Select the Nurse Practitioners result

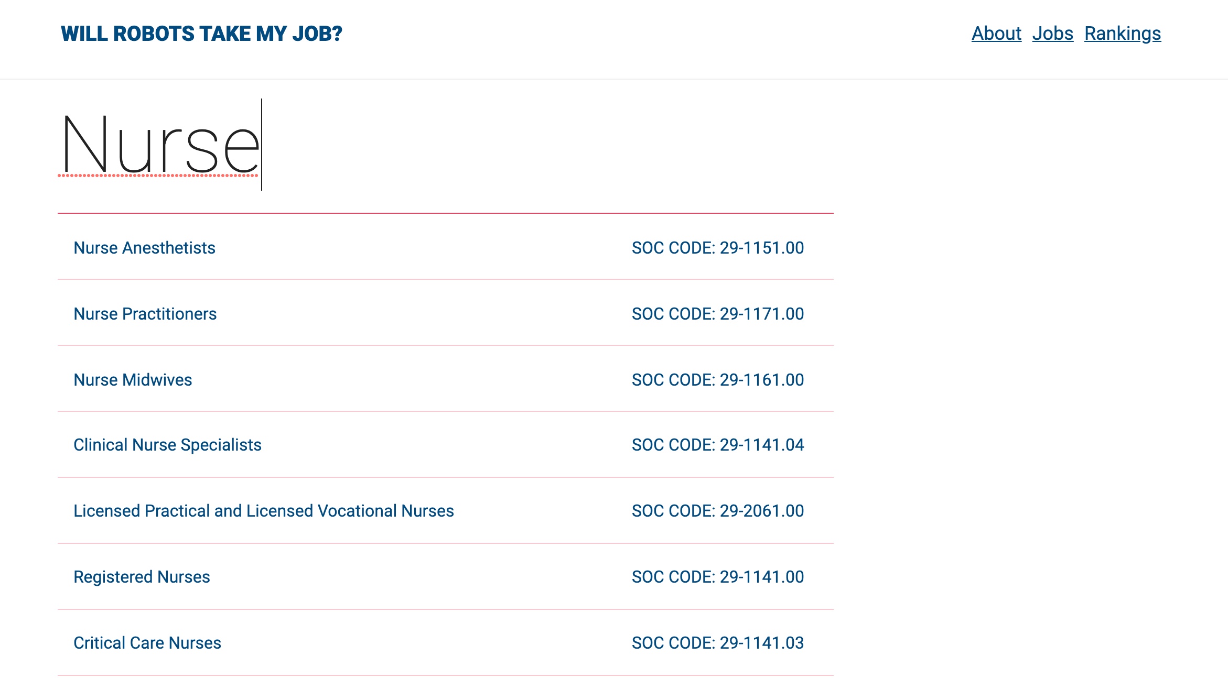click(145, 314)
